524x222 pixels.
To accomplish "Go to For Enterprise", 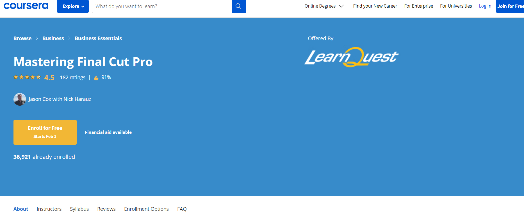I will [x=418, y=6].
